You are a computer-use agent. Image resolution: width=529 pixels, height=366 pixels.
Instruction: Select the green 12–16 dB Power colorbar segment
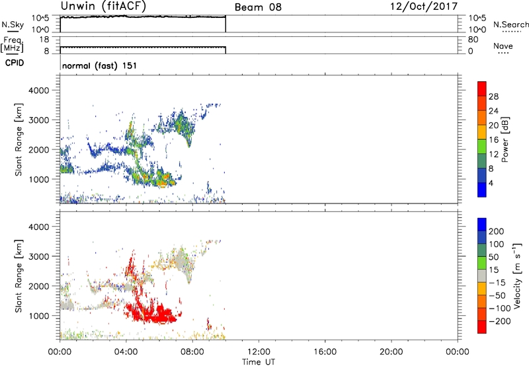482,146
